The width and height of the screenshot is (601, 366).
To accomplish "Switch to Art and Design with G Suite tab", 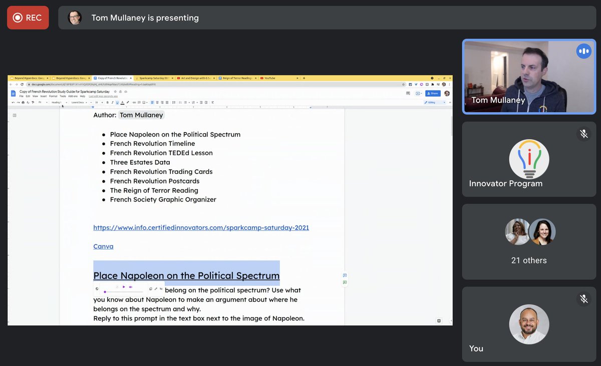I will tap(196, 78).
